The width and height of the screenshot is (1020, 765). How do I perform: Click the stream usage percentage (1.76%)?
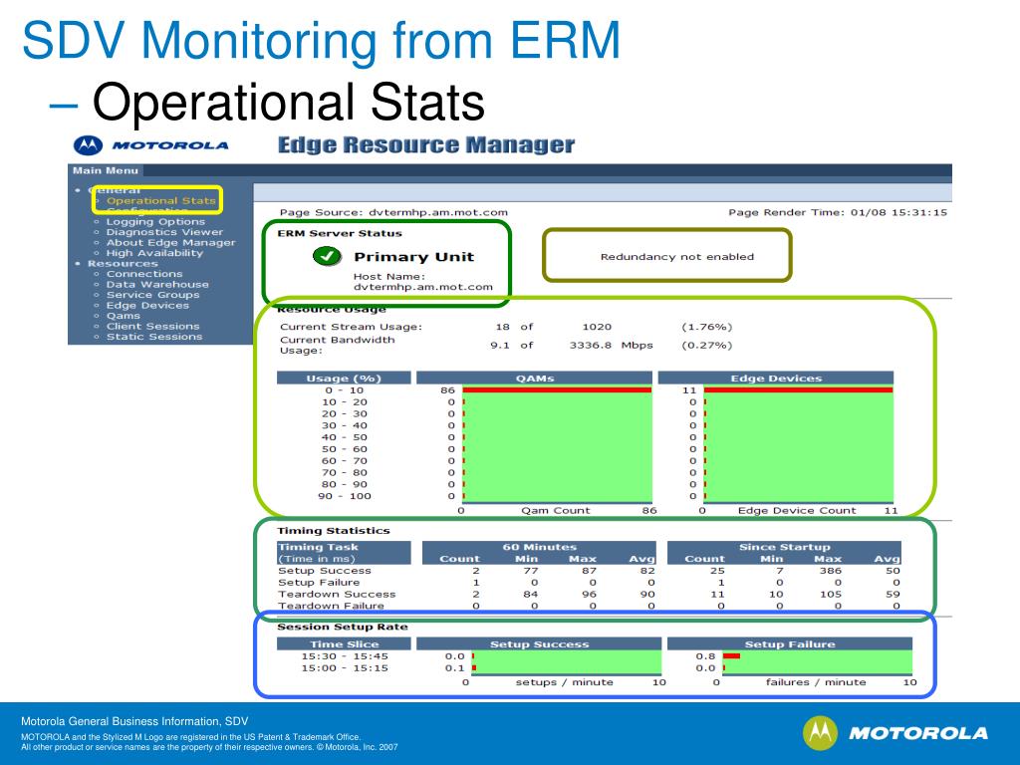(706, 327)
